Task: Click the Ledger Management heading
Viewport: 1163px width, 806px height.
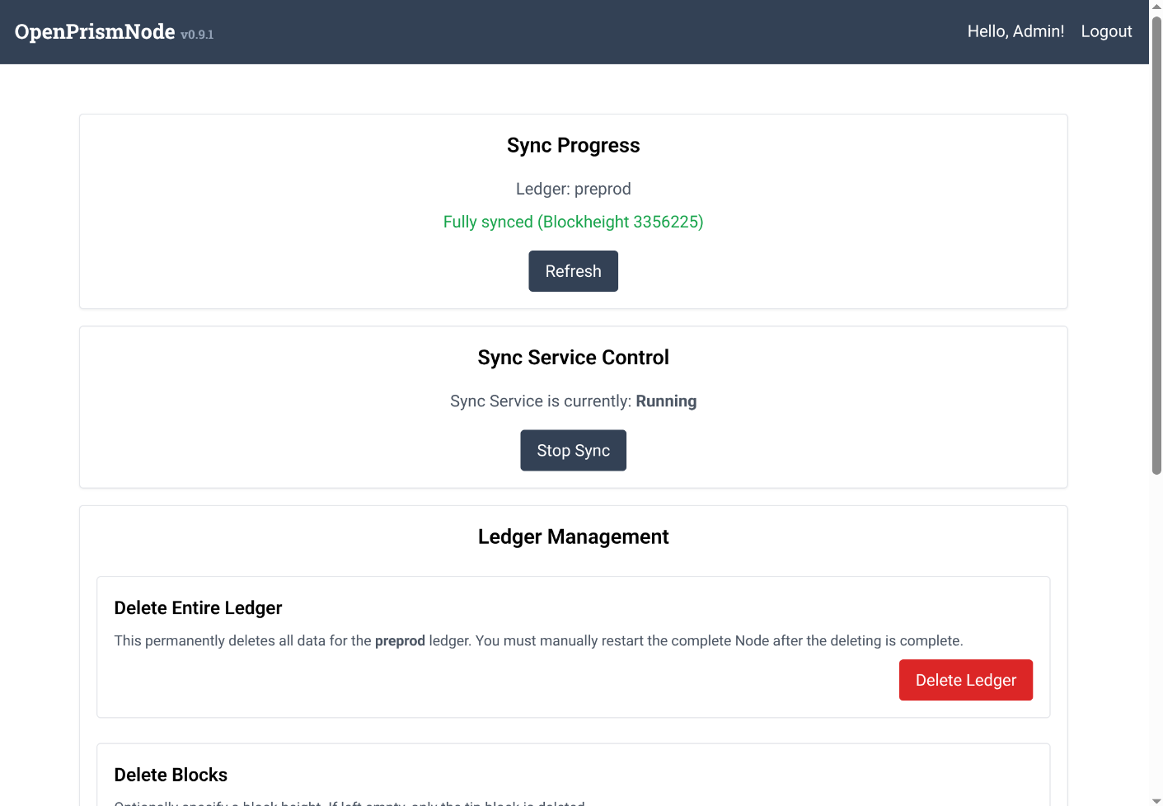Action: (573, 537)
